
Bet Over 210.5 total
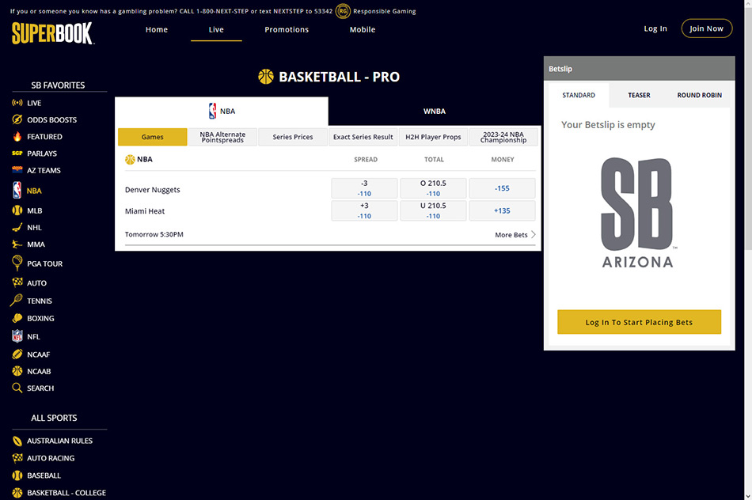(x=433, y=188)
